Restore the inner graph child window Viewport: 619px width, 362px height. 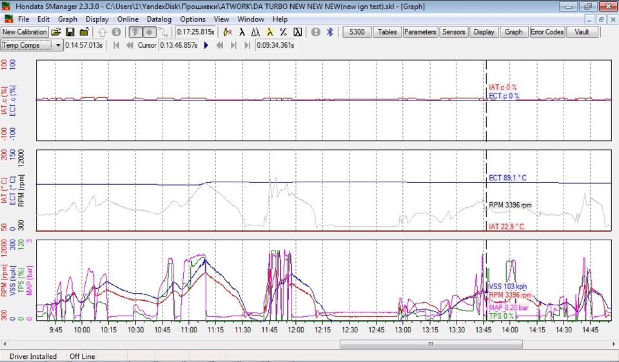point(601,19)
